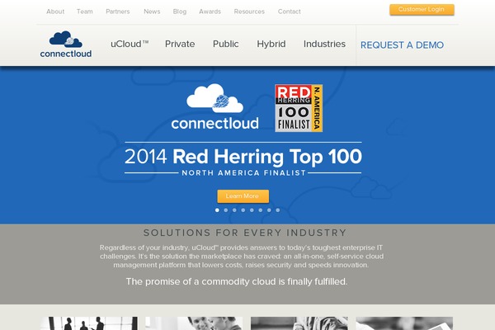Select the third carousel dot
The height and width of the screenshot is (330, 495).
(x=234, y=210)
